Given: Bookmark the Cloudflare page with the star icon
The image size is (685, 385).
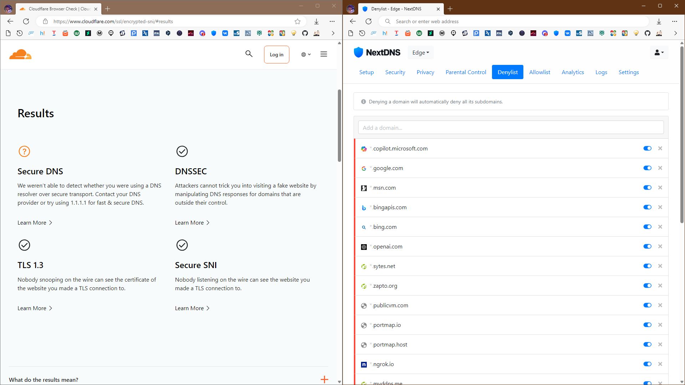Looking at the screenshot, I should pyautogui.click(x=297, y=21).
